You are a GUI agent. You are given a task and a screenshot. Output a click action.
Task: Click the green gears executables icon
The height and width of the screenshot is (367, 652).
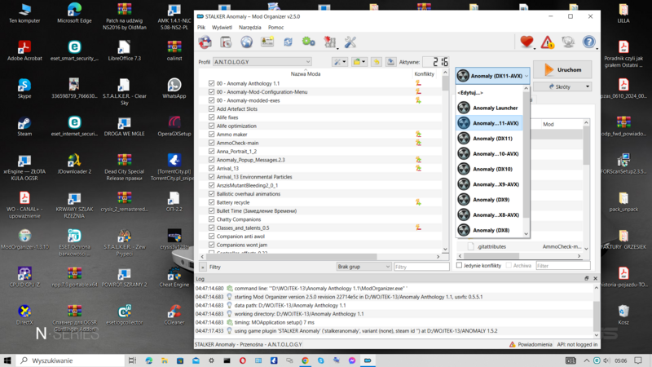click(309, 42)
